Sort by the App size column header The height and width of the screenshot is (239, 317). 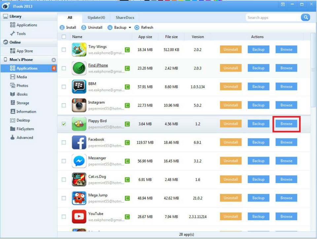coord(145,37)
